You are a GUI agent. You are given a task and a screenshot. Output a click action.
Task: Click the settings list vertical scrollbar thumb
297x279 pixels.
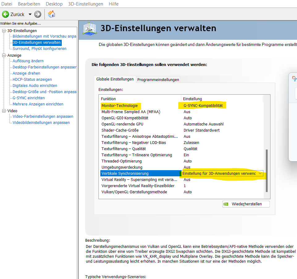[x=267, y=171]
